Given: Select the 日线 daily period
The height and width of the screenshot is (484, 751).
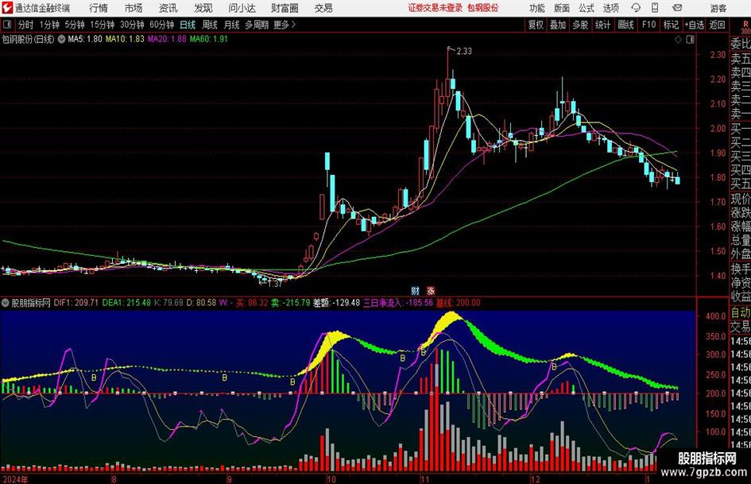Looking at the screenshot, I should [188, 25].
